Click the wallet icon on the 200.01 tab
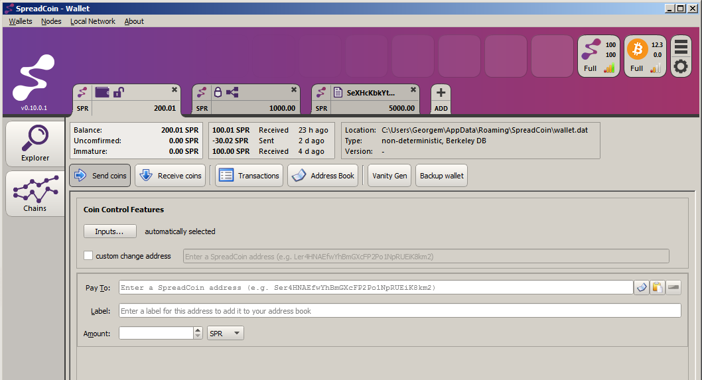702x380 pixels. click(103, 92)
